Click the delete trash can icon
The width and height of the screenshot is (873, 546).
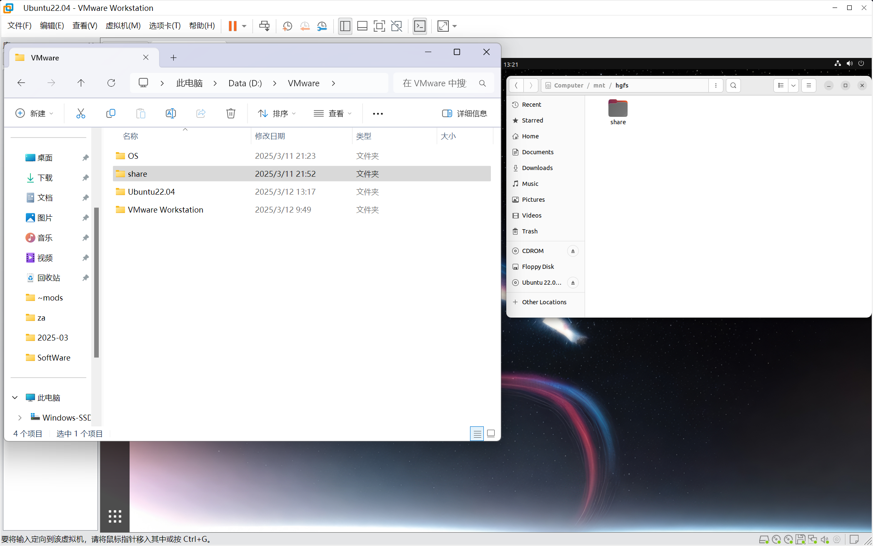point(231,113)
